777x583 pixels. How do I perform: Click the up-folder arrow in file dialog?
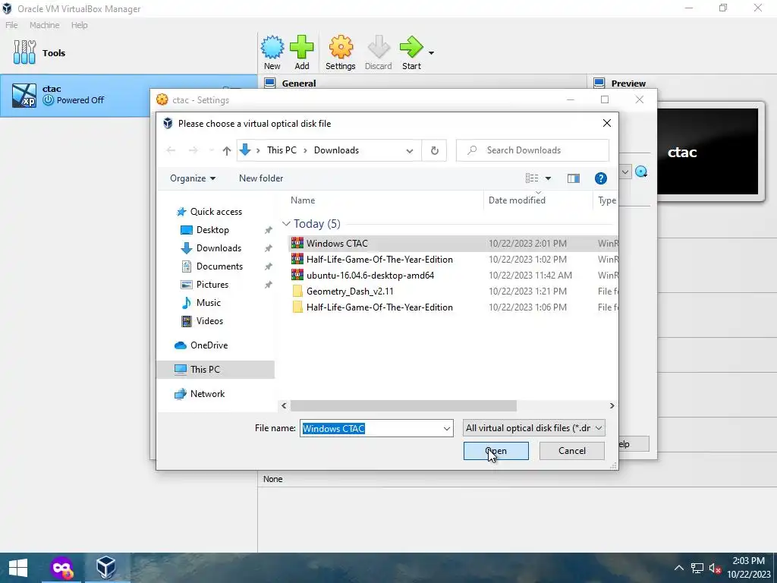pyautogui.click(x=226, y=151)
